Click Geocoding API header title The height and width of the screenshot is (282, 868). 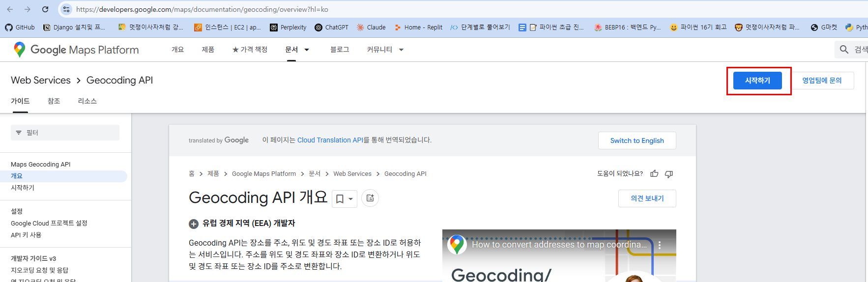tap(119, 80)
